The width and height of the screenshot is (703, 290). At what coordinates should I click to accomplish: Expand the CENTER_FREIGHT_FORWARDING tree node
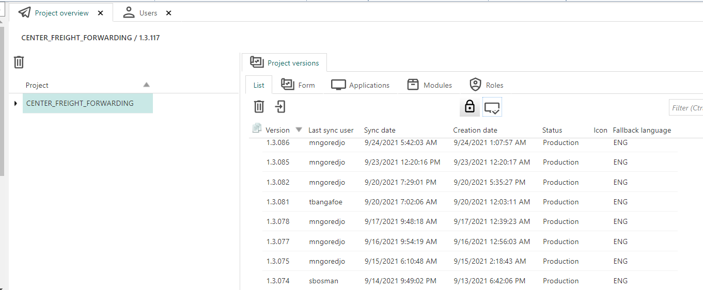[16, 104]
